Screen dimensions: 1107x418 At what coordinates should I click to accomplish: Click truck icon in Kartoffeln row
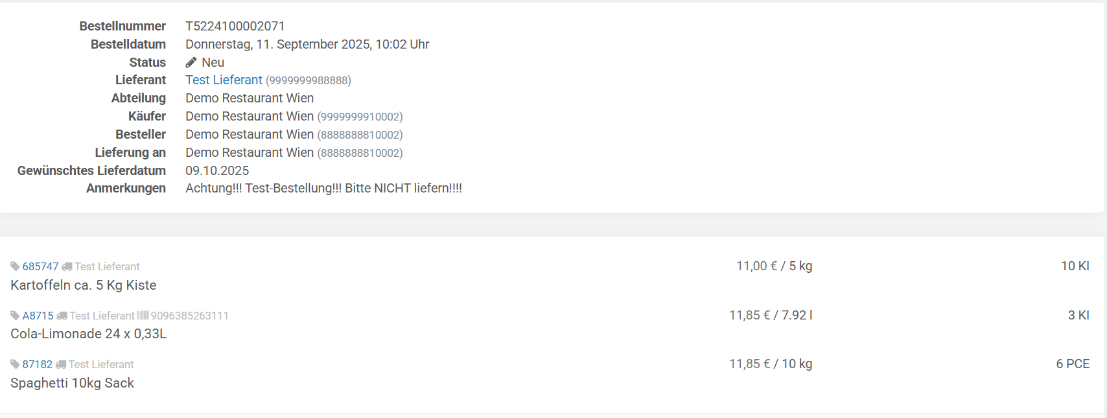pyautogui.click(x=67, y=266)
